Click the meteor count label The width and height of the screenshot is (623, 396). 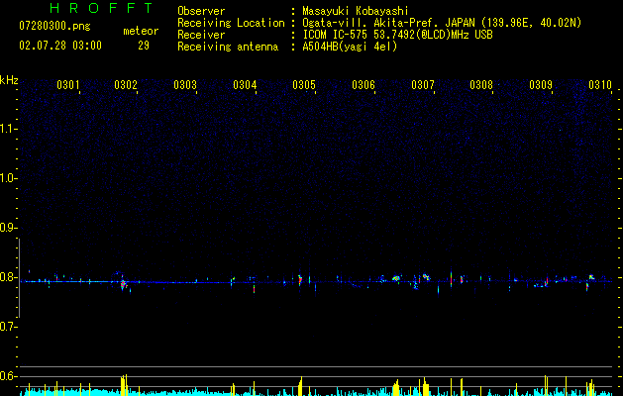[x=141, y=31]
